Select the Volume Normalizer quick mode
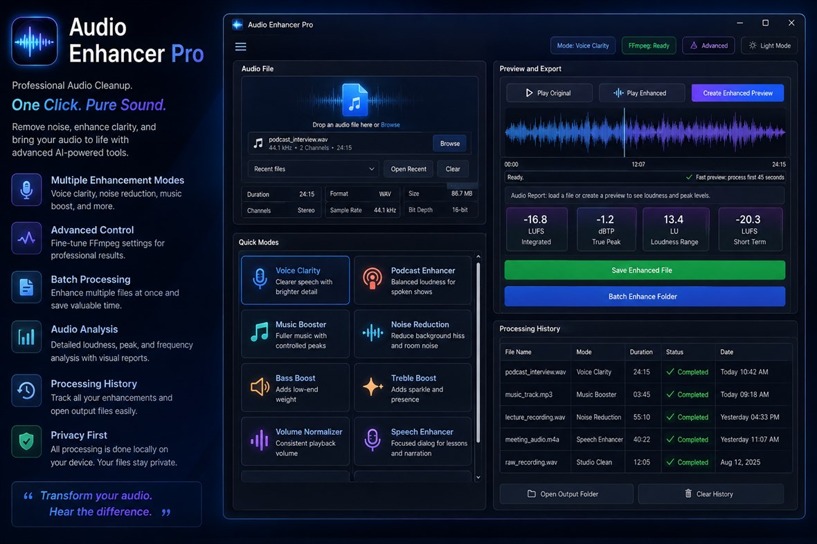817x544 pixels. click(296, 441)
